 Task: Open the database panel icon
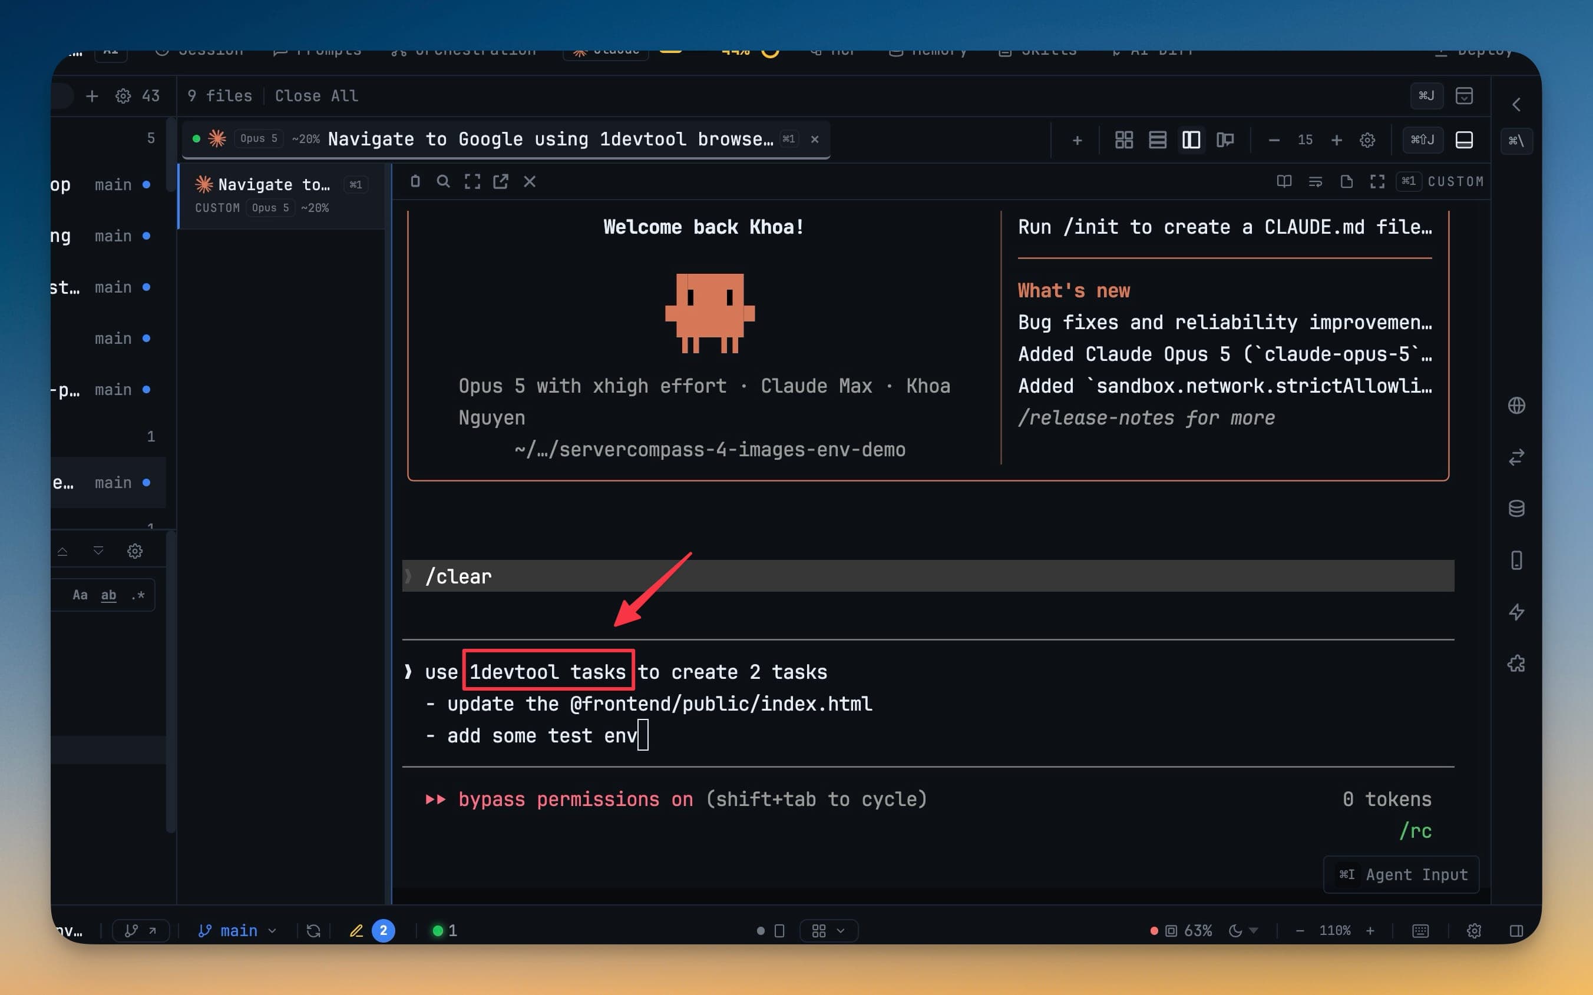pos(1516,509)
